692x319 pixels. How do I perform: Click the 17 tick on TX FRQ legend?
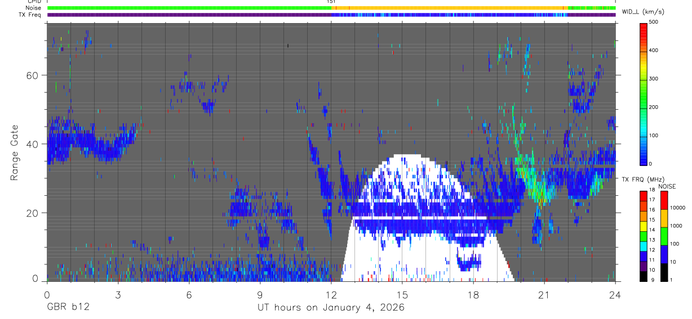point(652,200)
